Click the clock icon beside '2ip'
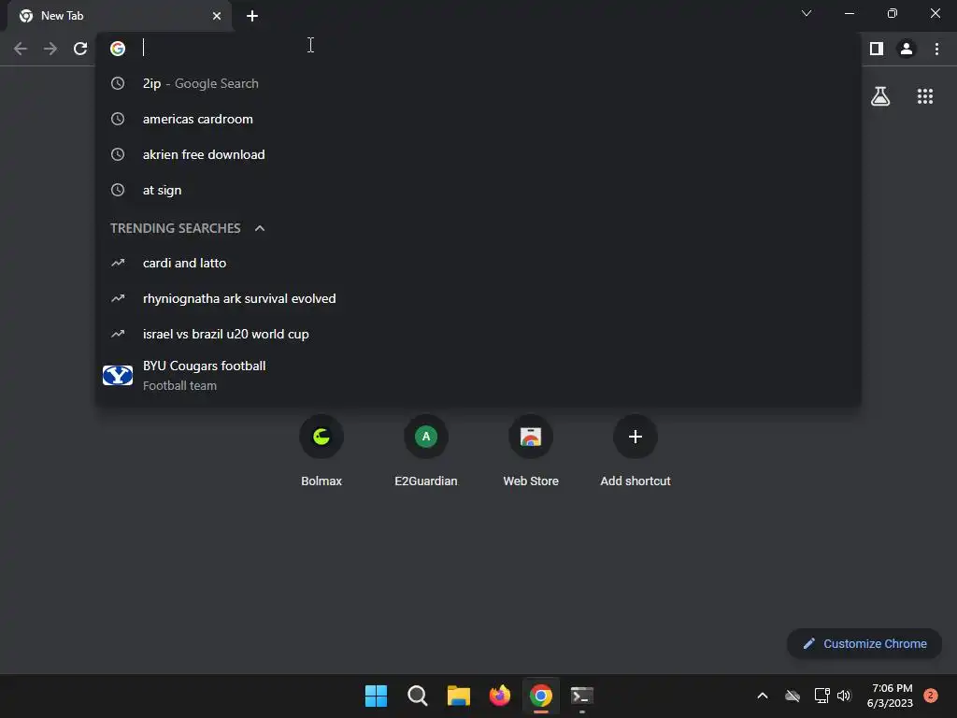This screenshot has height=718, width=957. [118, 83]
